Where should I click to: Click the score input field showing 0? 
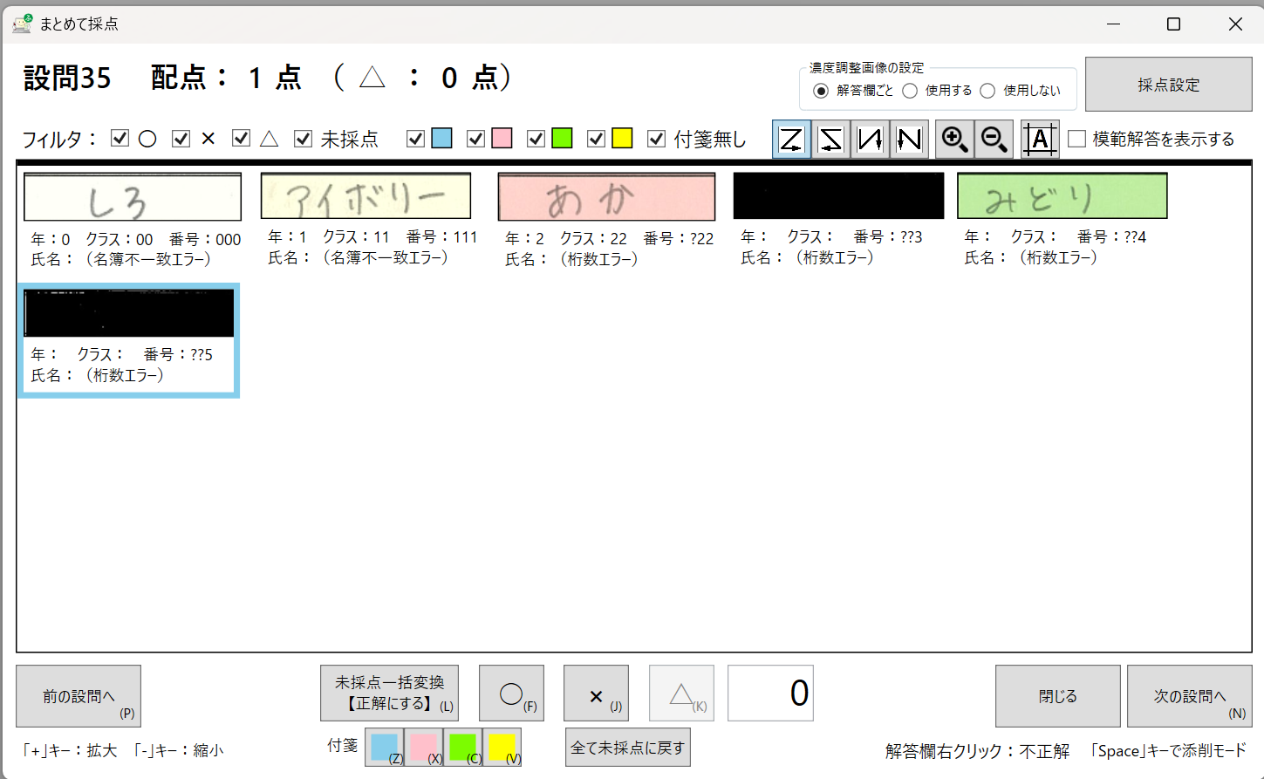[770, 694]
